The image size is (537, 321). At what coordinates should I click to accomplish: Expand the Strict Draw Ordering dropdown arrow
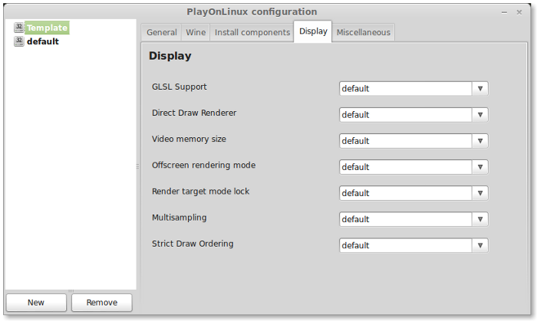(x=480, y=245)
